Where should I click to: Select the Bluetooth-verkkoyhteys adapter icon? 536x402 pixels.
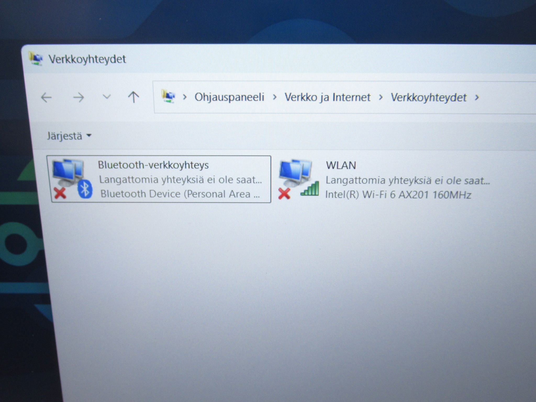point(72,179)
